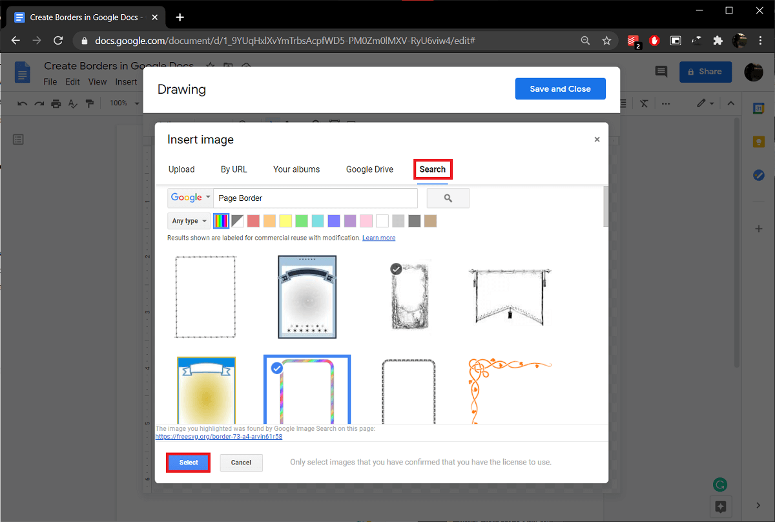The height and width of the screenshot is (522, 775).
Task: Select the full color filter option
Action: [x=221, y=221]
